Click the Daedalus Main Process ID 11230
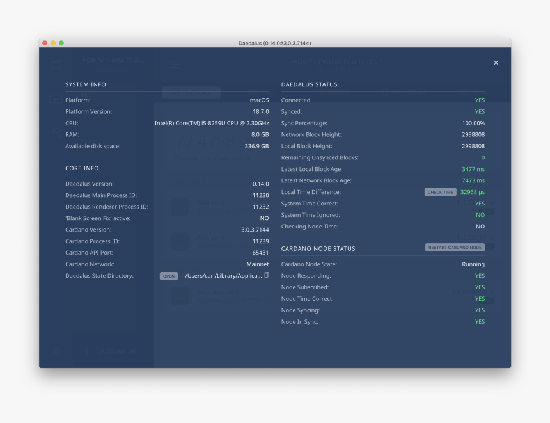 261,195
